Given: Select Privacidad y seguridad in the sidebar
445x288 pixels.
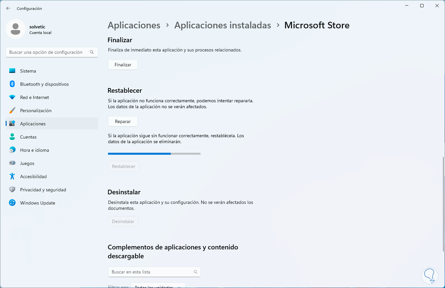Looking at the screenshot, I should click(52, 190).
